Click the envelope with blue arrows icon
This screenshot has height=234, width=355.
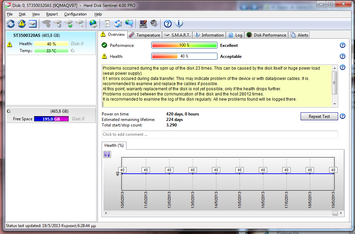pos(118,23)
